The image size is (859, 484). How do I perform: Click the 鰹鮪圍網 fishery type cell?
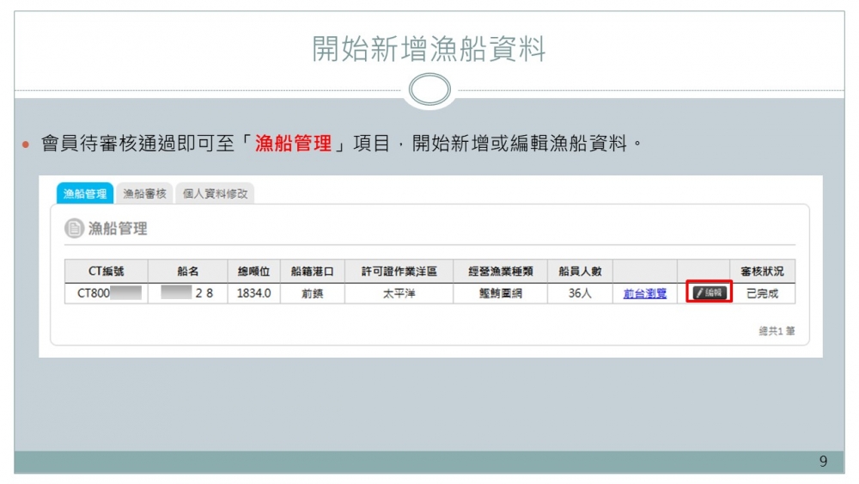500,293
